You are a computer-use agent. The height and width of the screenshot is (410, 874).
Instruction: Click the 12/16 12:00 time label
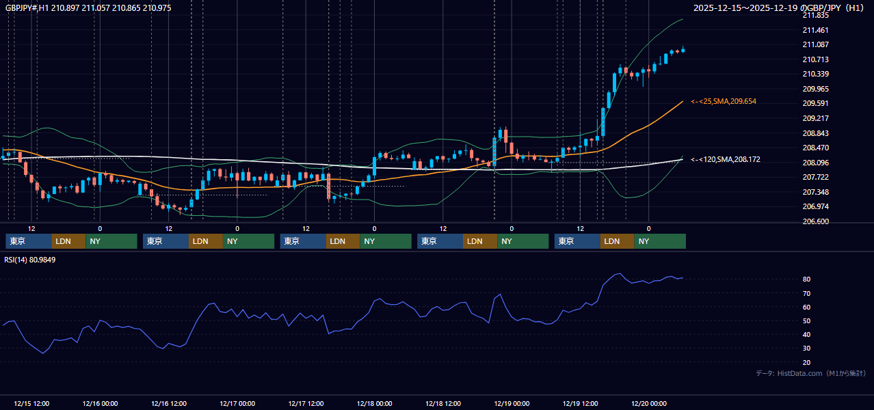(169, 404)
